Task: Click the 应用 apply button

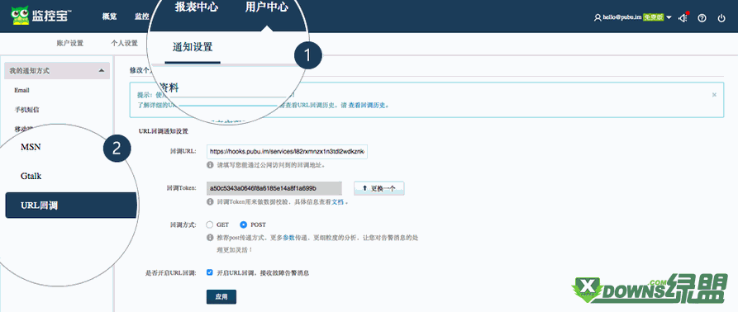Action: pos(221,297)
